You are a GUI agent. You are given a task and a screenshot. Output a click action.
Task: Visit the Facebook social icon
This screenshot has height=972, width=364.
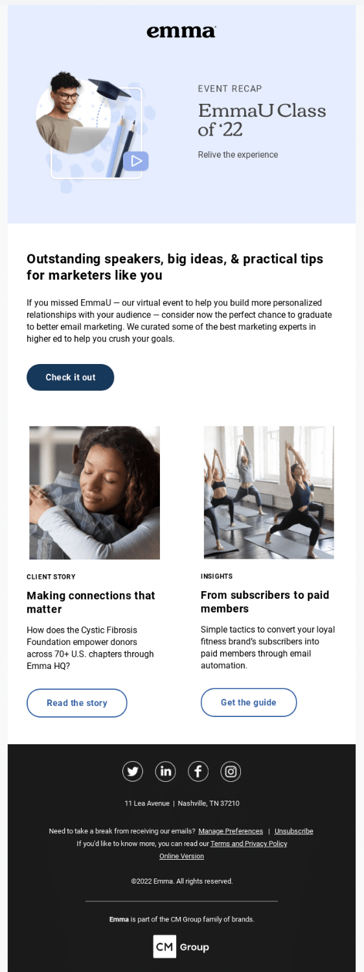pos(198,771)
